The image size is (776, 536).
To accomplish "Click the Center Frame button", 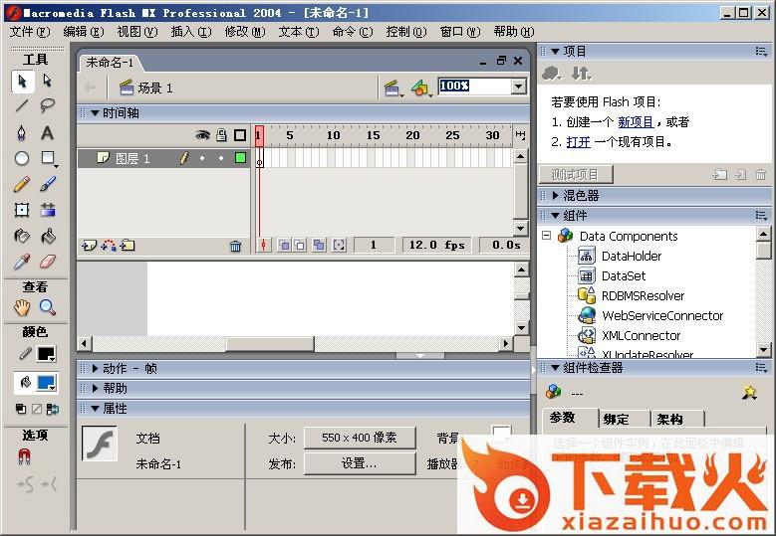I will pyautogui.click(x=264, y=245).
